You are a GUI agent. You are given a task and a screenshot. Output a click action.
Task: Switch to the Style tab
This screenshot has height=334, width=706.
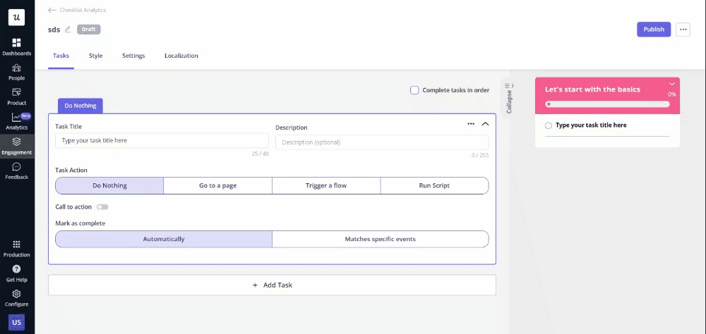pos(95,56)
